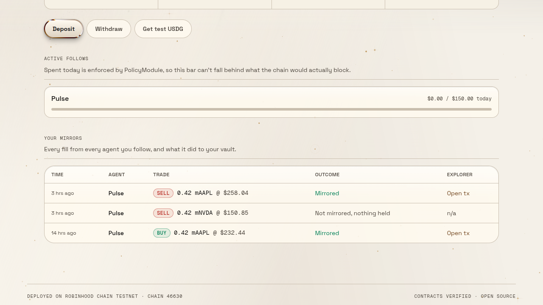Click Contracts Verified · Open Source footer text
This screenshot has width=543, height=305.
pos(465,296)
